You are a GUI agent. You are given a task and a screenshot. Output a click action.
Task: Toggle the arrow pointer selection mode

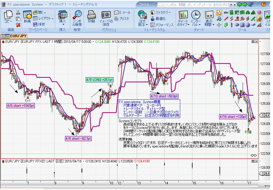pos(219,12)
